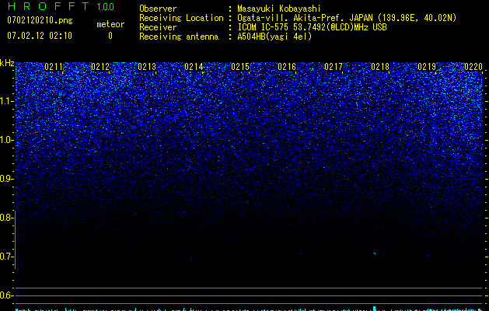Click the date stamp 07.02.12 02:10

click(40, 36)
